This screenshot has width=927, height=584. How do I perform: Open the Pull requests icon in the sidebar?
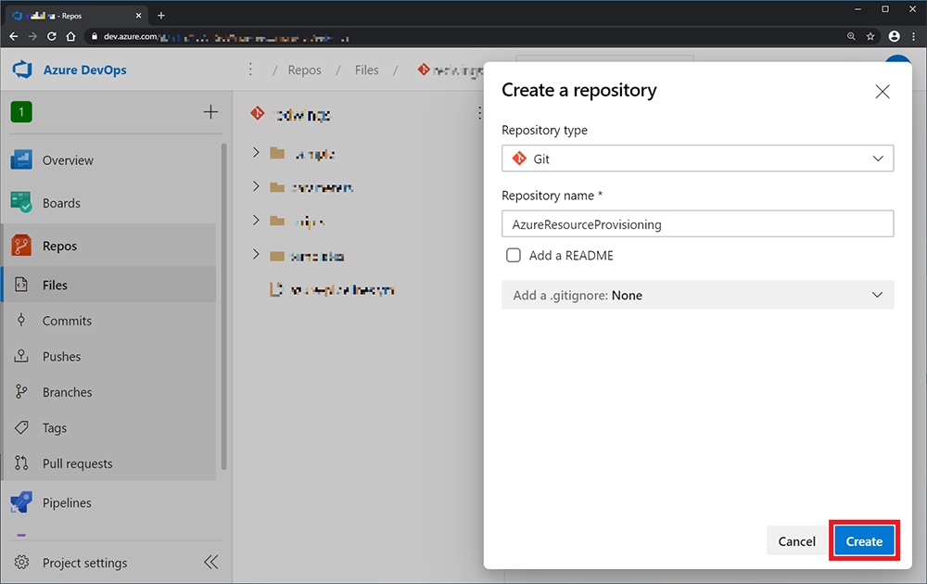(x=21, y=463)
